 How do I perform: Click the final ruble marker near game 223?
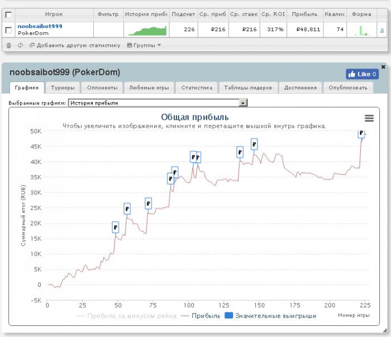(x=361, y=133)
